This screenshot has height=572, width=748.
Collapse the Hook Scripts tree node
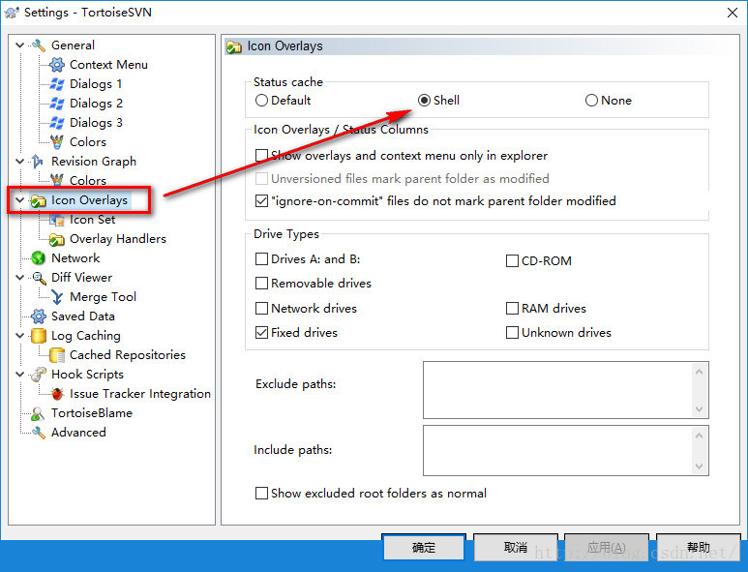19,375
